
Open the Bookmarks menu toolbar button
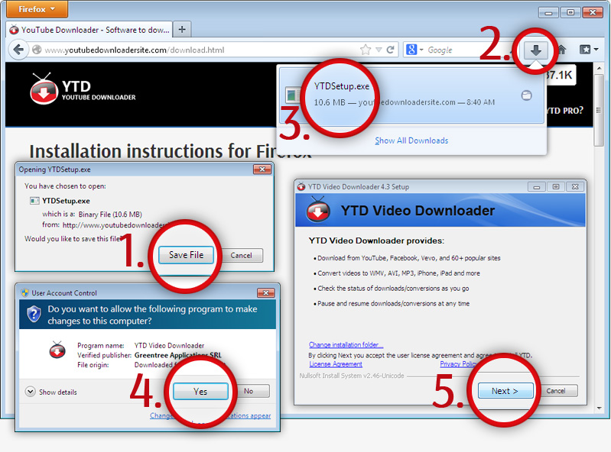coord(588,50)
